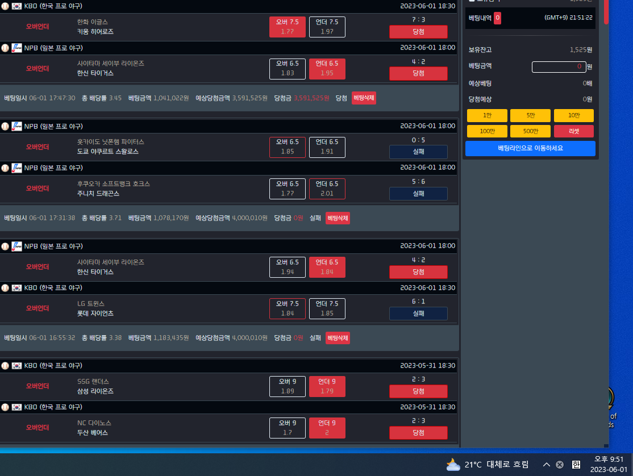Select the 언더 7.5 odds 1.97 pick
Viewport: 633px width, 476px height.
click(x=327, y=27)
